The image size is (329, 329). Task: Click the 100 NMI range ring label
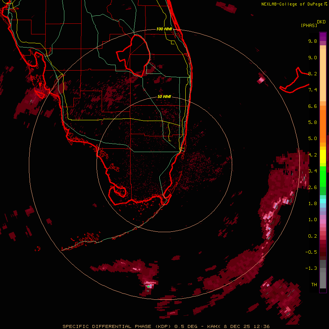(164, 29)
